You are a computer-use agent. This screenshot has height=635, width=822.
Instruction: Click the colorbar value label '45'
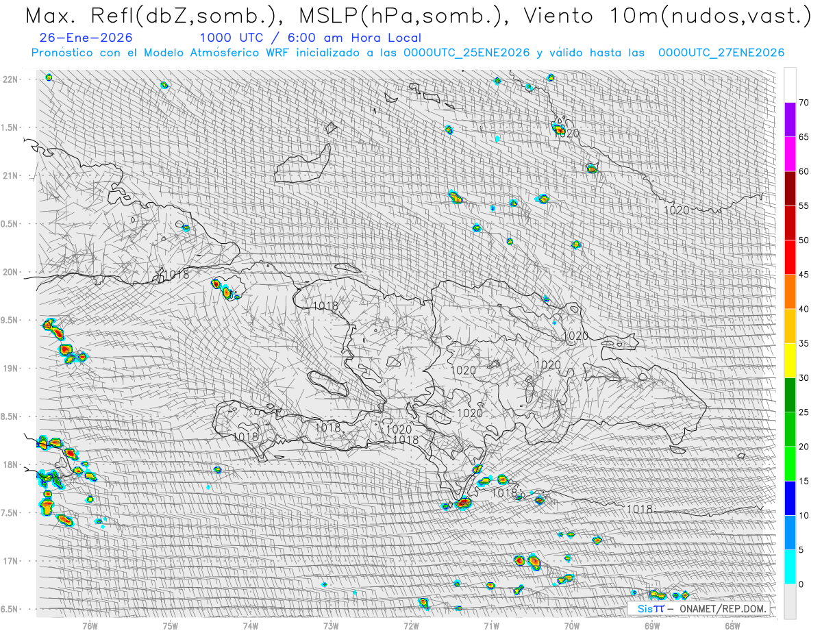click(x=804, y=275)
